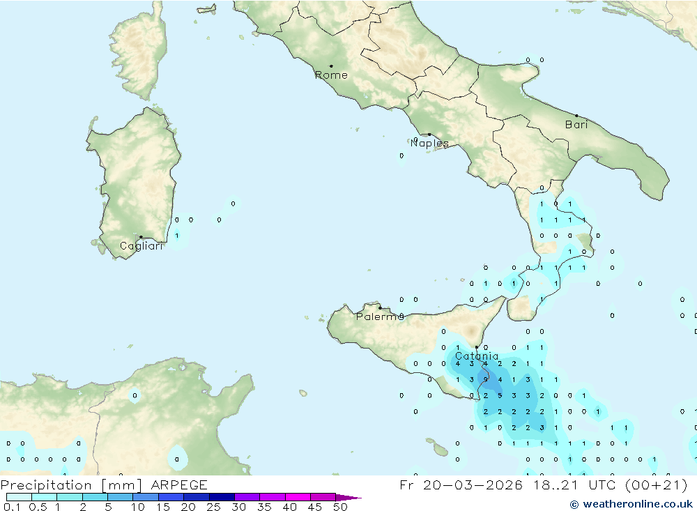Select the 45–50 mm legend color swatch
This screenshot has height=511, width=697.
click(x=323, y=497)
